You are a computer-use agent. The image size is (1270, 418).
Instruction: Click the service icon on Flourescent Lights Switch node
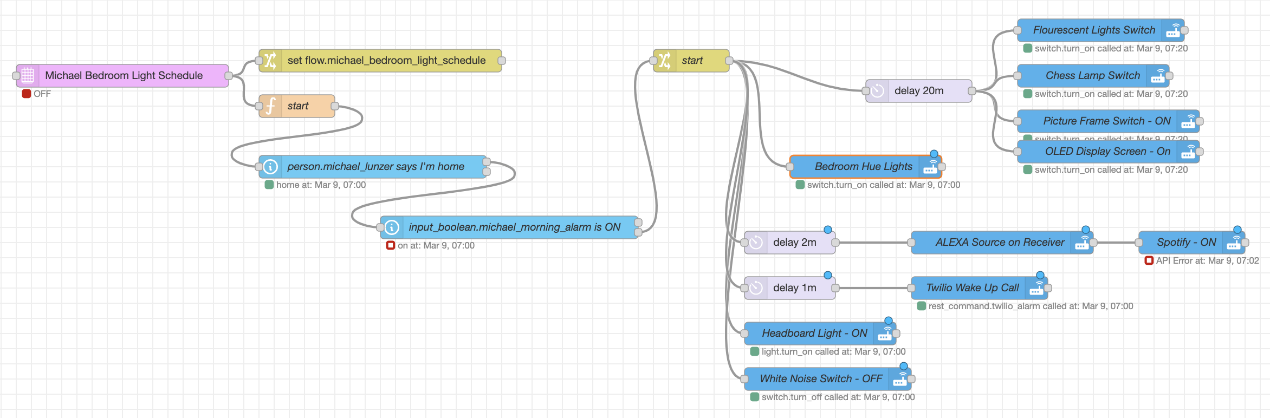1173,30
